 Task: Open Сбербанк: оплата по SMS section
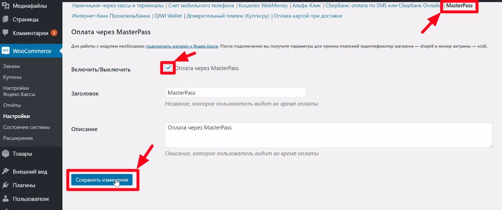click(383, 6)
